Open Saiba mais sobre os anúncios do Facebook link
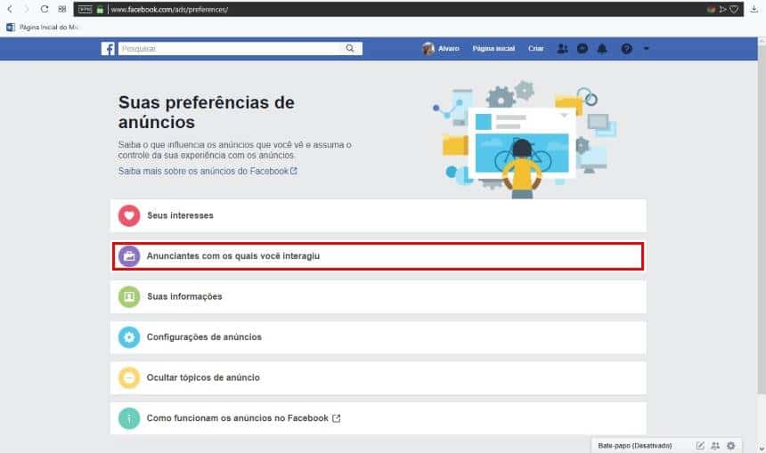 208,172
